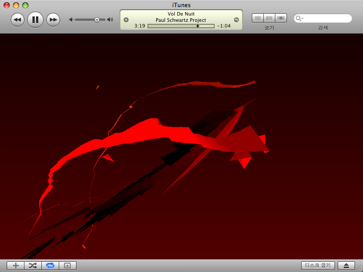Switch to grouped album view
The height and width of the screenshot is (272, 363).
click(269, 18)
